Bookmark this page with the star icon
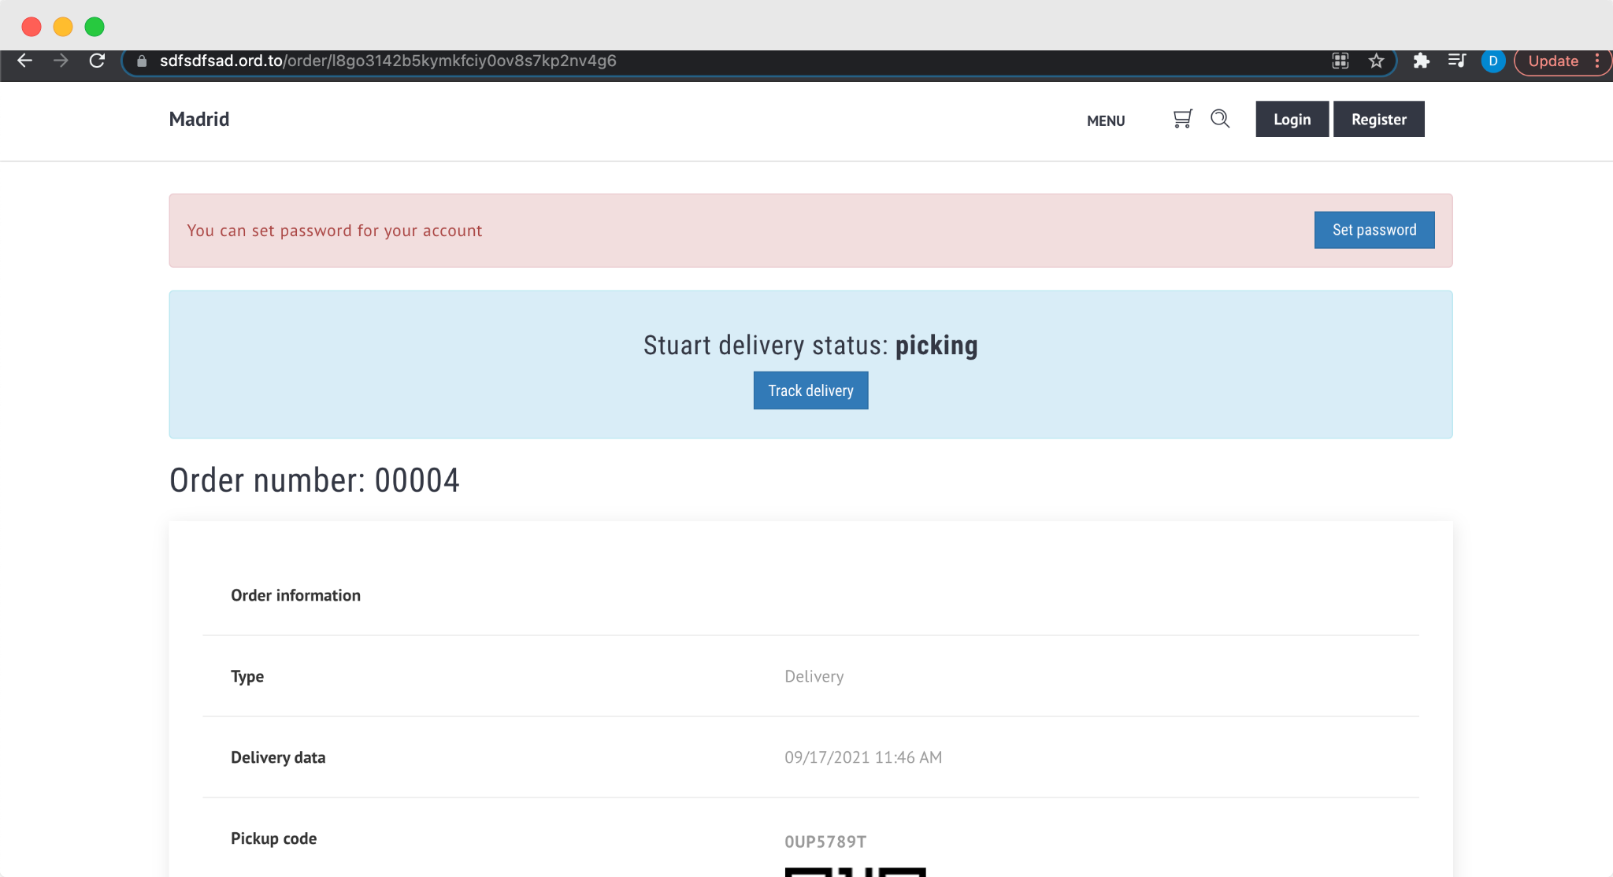Image resolution: width=1613 pixels, height=877 pixels. point(1376,61)
